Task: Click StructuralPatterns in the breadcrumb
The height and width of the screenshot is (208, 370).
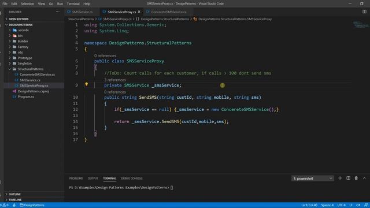Action: 81,19
